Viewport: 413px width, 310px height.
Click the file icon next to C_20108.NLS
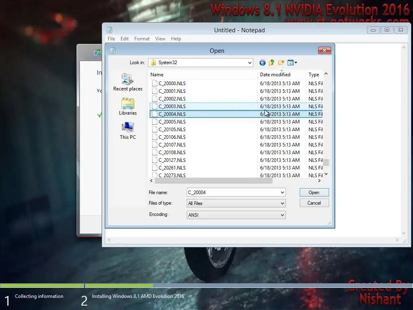(154, 152)
